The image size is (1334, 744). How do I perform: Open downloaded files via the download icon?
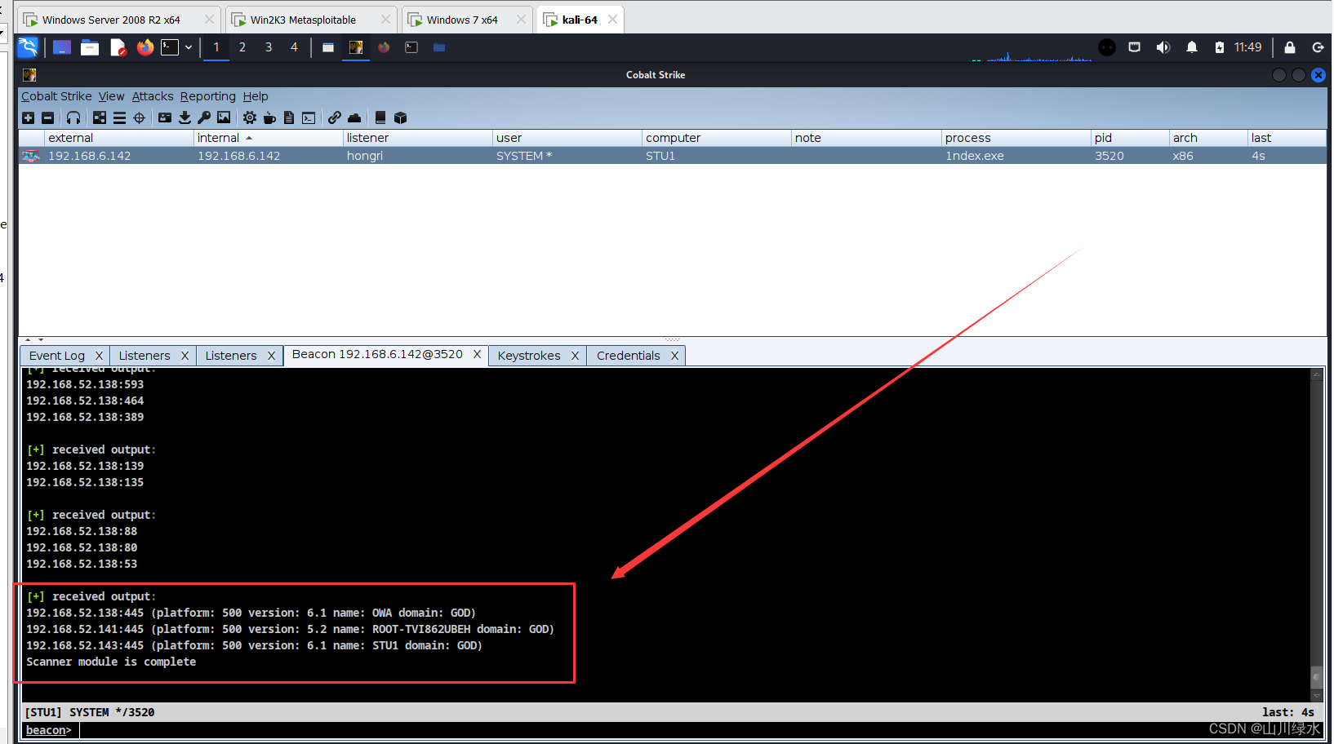click(185, 118)
